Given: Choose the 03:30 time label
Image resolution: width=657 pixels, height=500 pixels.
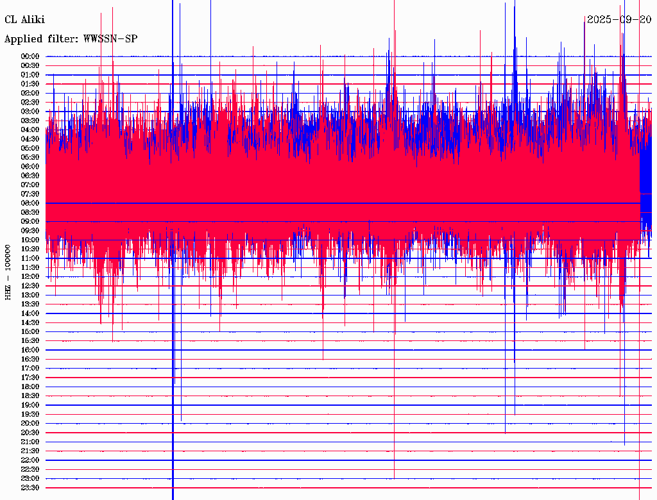Looking at the screenshot, I should (30, 121).
